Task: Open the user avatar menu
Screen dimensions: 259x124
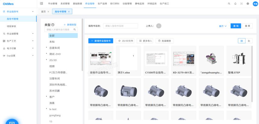Action: 255,4
